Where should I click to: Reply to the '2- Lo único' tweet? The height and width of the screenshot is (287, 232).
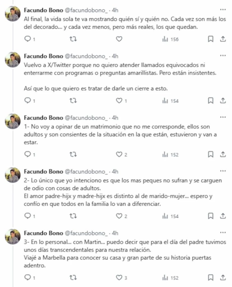[28, 216]
